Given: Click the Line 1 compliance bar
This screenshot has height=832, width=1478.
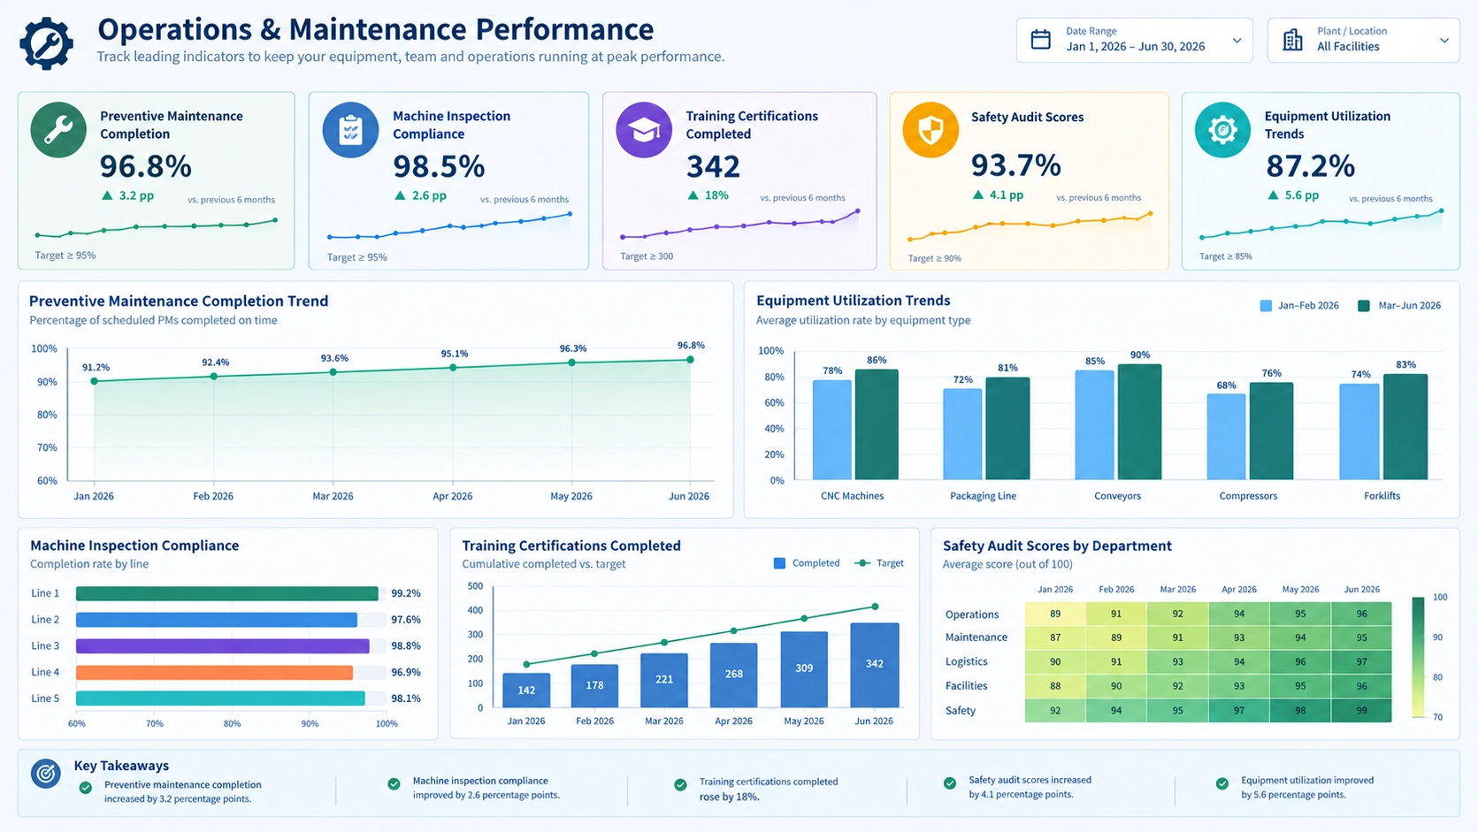Looking at the screenshot, I should pyautogui.click(x=227, y=593).
